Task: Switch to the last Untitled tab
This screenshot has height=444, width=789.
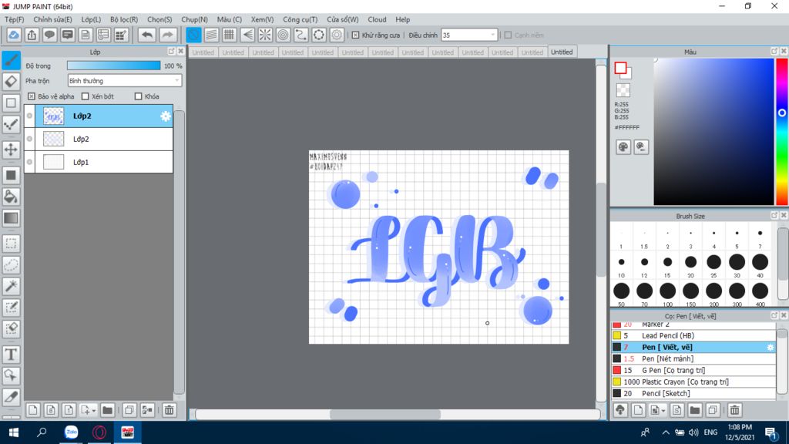Action: click(562, 52)
